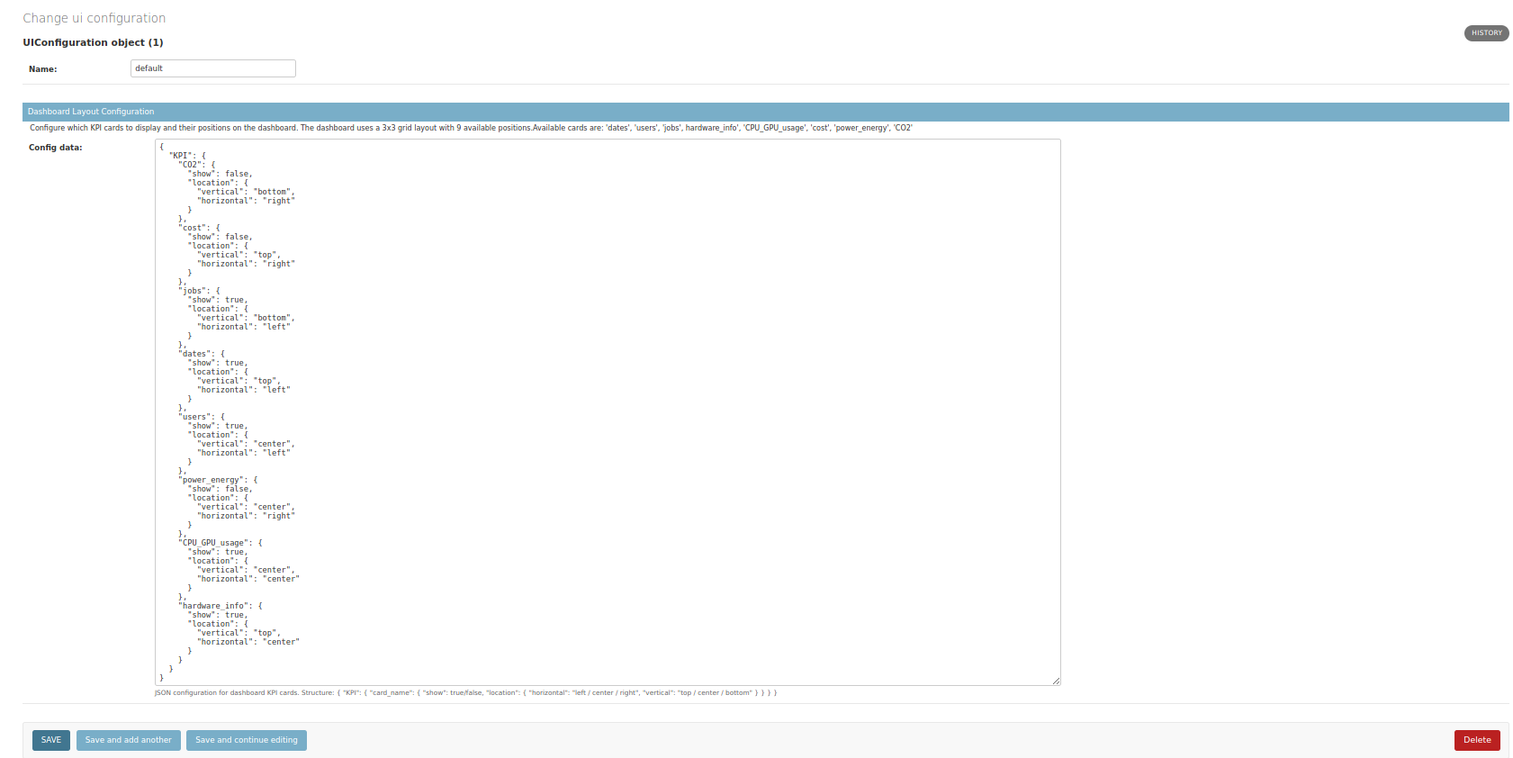The image size is (1513, 758).
Task: Open the HISTORY view for this object
Action: (1486, 33)
